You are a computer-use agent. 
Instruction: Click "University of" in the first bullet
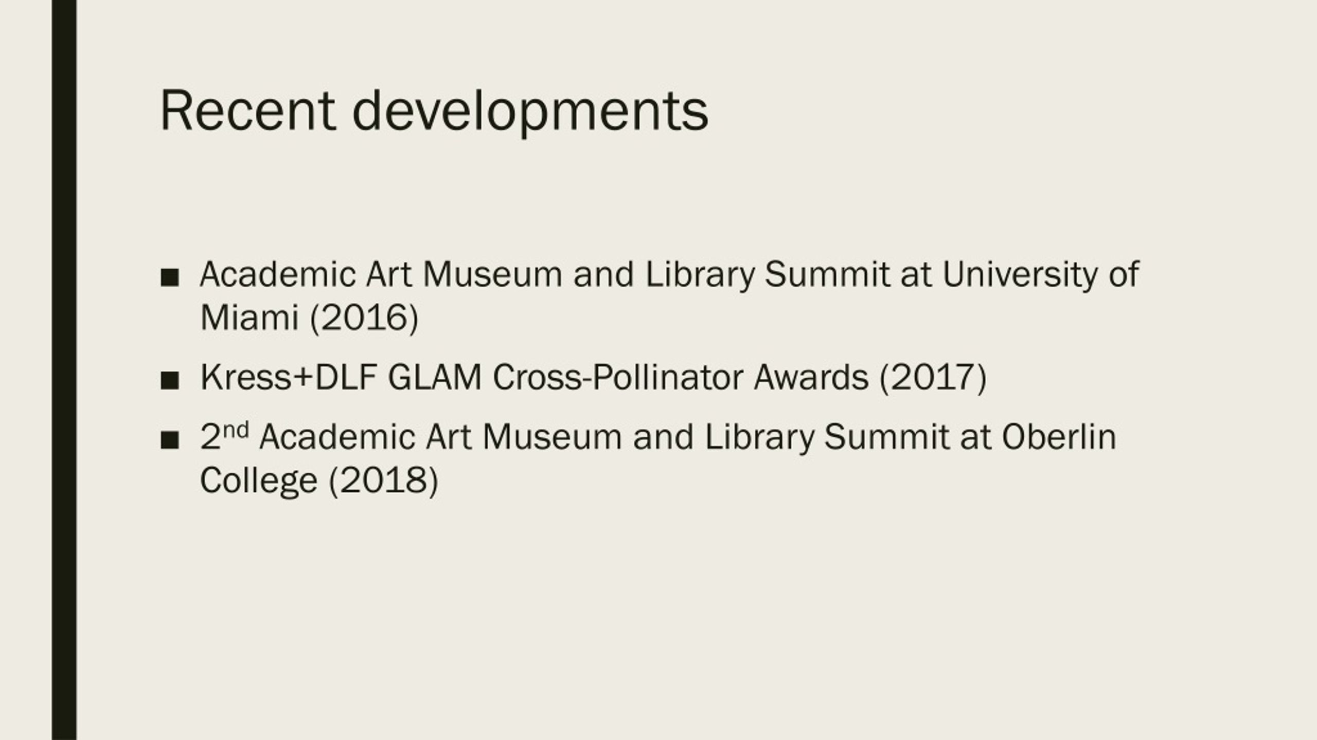click(1041, 275)
